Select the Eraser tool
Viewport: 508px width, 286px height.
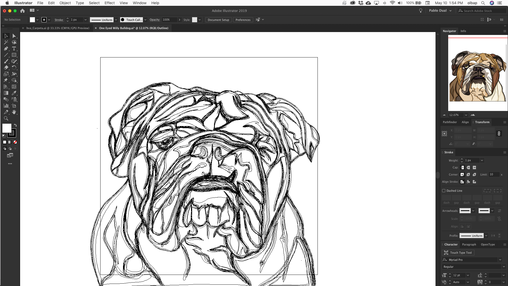click(6, 68)
